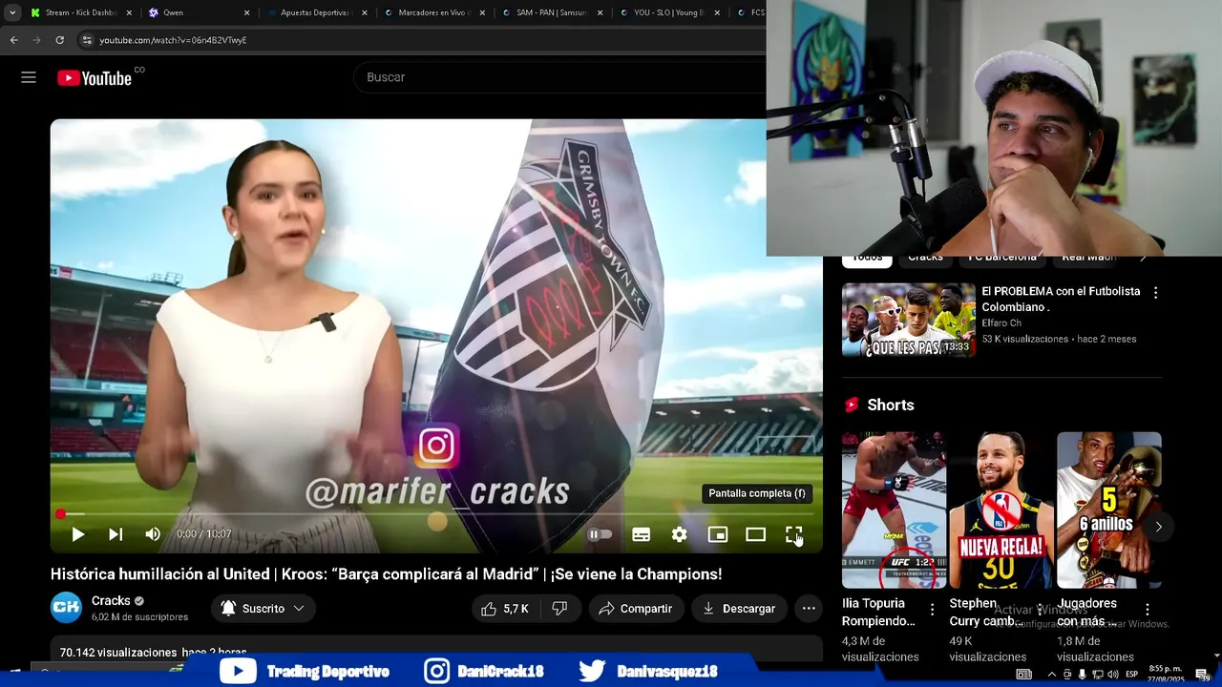This screenshot has height=687, width=1222.
Task: Toggle the autoplay switch in player
Action: coord(600,534)
